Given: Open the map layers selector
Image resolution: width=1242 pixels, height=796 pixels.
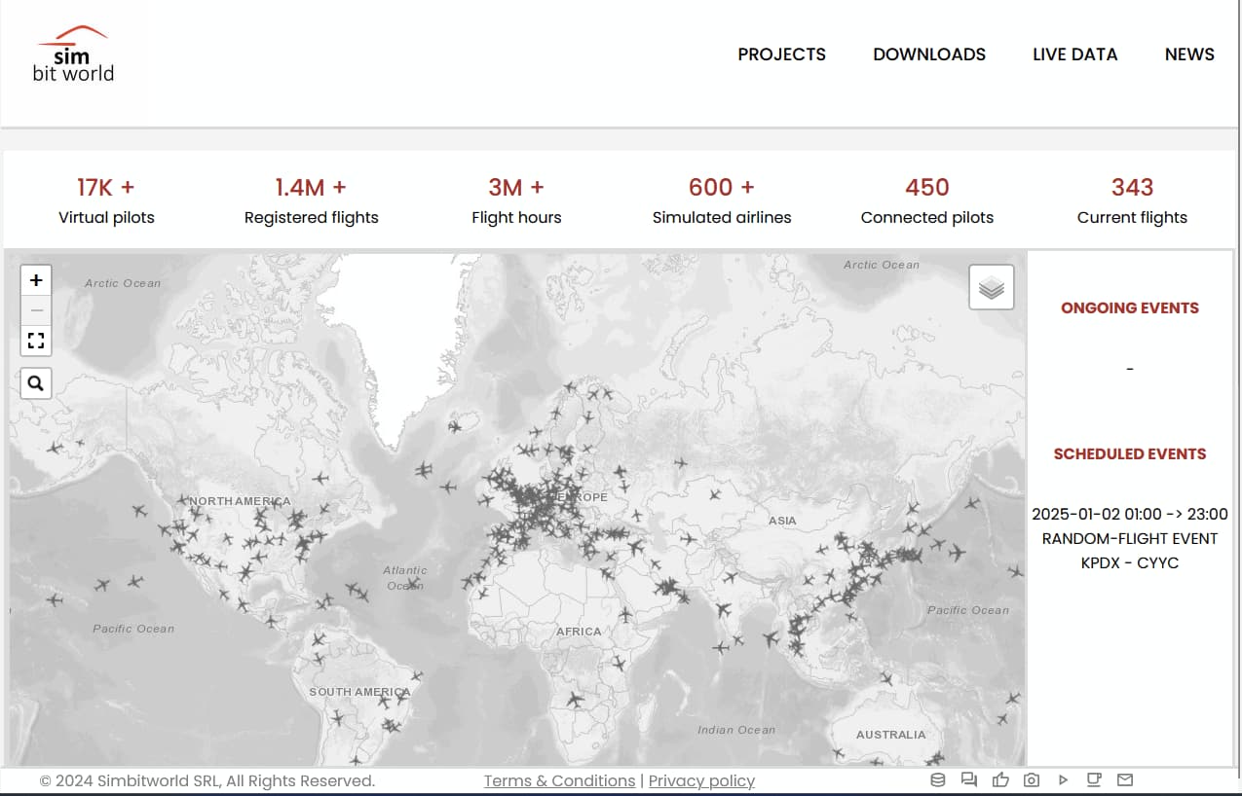Looking at the screenshot, I should coord(991,288).
